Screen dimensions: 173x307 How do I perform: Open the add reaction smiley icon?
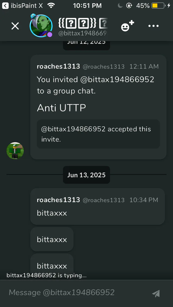pos(128,26)
